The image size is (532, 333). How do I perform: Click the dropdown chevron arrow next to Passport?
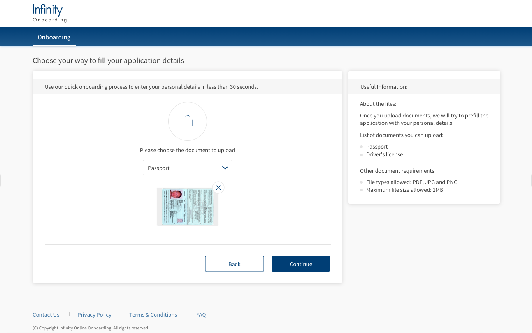[225, 168]
